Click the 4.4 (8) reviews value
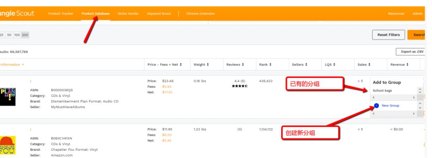432x158 pixels. [x=240, y=81]
